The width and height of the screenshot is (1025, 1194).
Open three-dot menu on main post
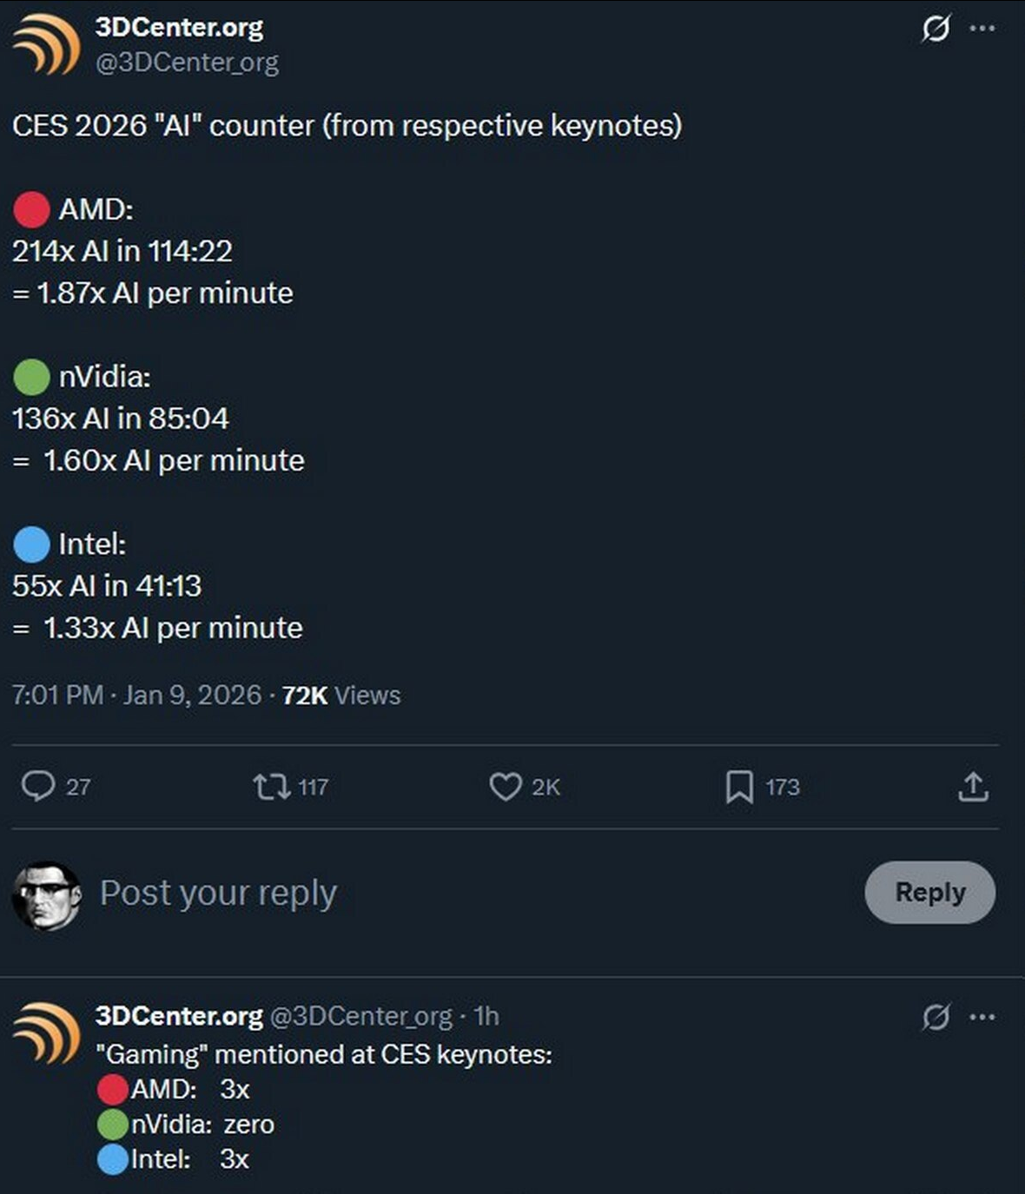982,29
